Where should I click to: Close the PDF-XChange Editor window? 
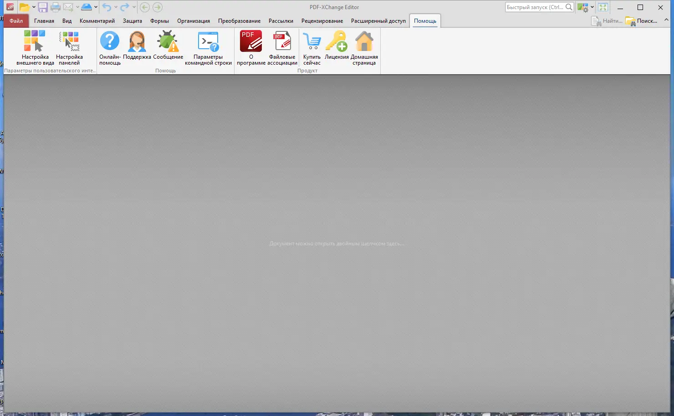coord(661,7)
